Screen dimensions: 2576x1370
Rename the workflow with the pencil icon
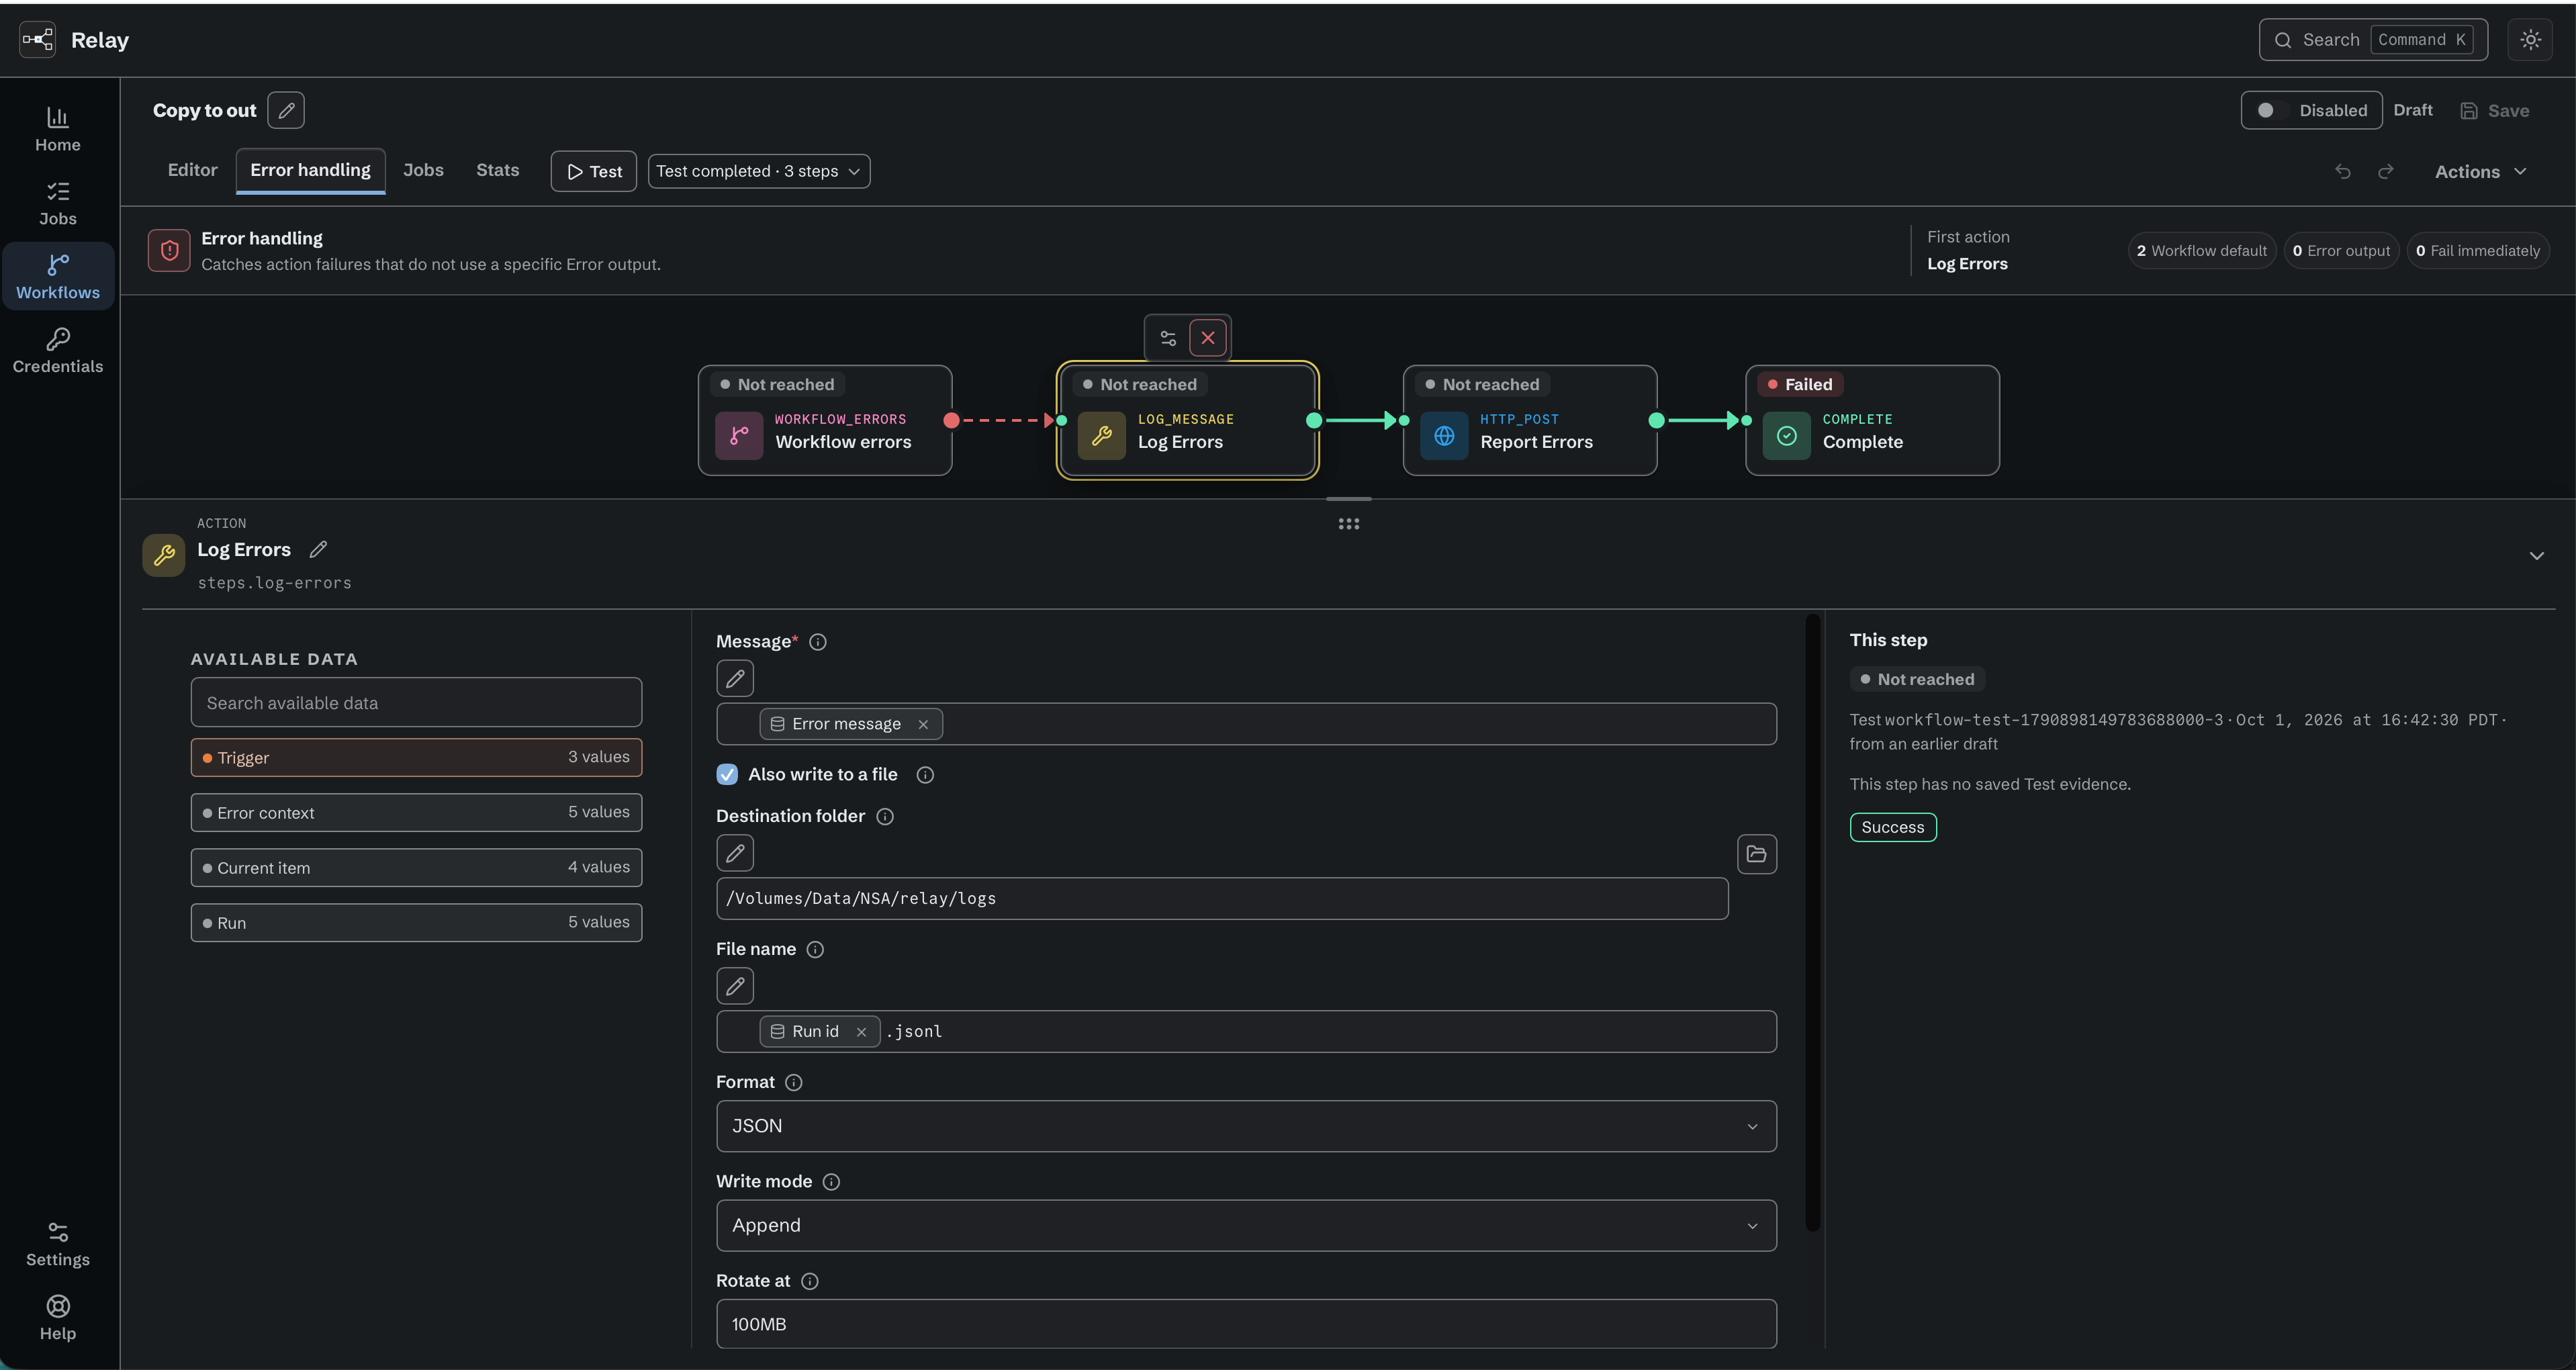click(x=286, y=110)
